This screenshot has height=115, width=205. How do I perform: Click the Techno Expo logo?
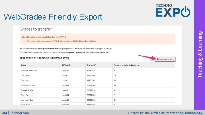tap(173, 11)
